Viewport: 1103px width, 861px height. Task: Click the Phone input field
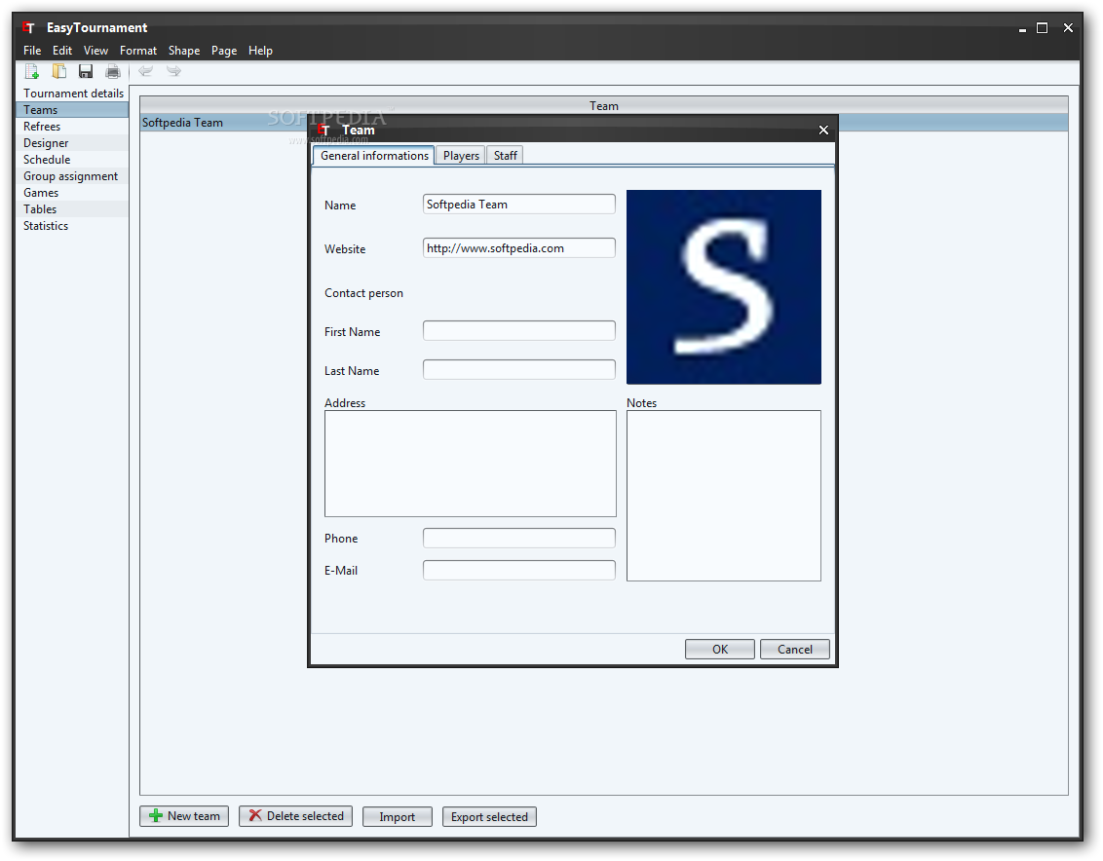pos(519,538)
